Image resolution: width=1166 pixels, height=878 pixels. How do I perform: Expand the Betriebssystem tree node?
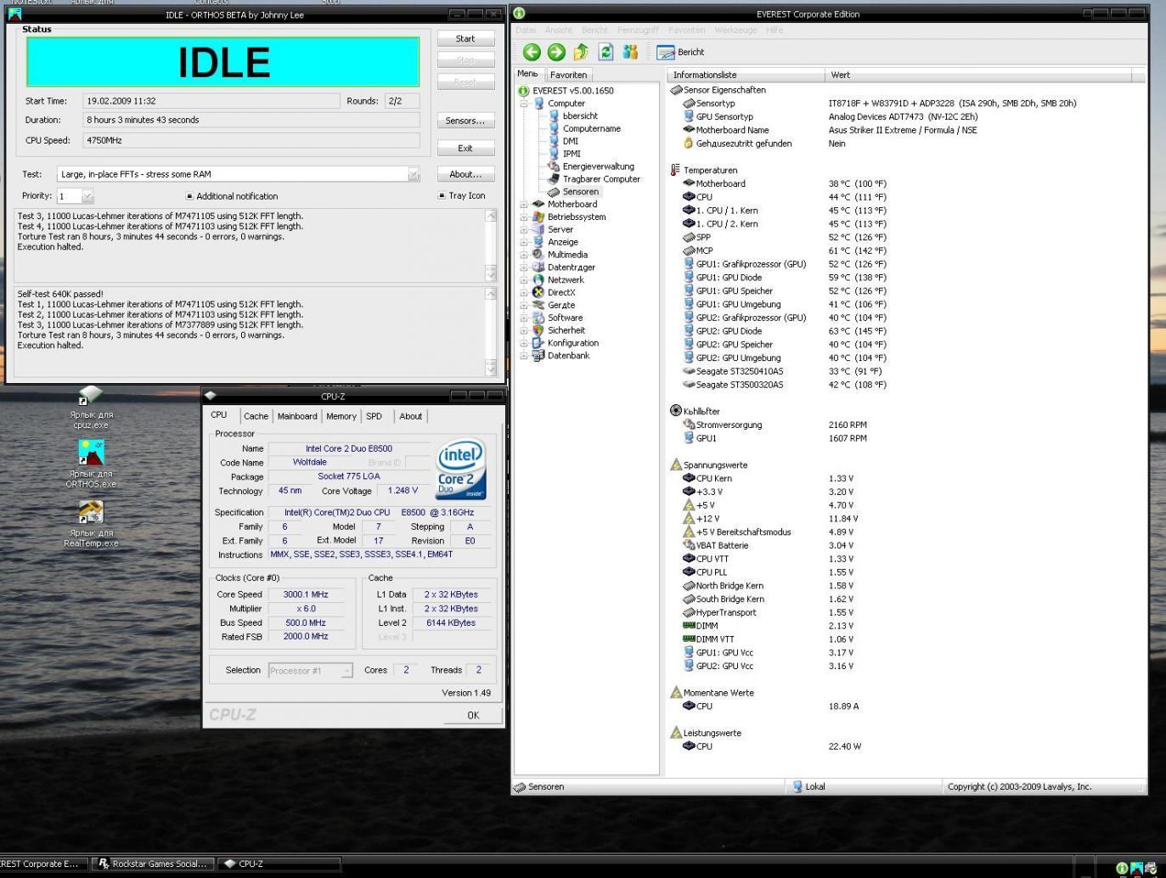click(524, 217)
